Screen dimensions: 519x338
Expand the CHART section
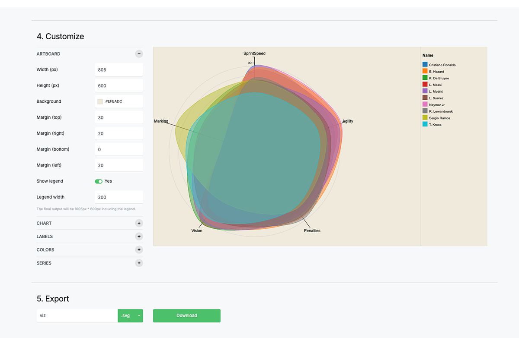[139, 223]
